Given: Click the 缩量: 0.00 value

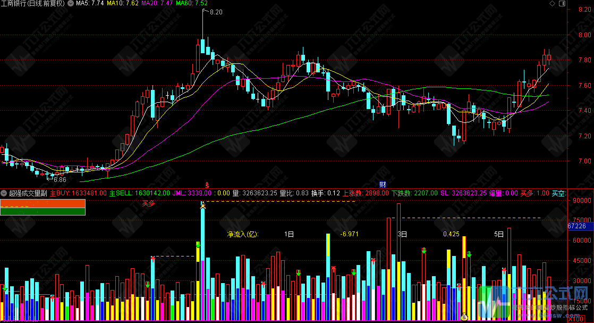Looking at the screenshot, I should [x=504, y=193].
